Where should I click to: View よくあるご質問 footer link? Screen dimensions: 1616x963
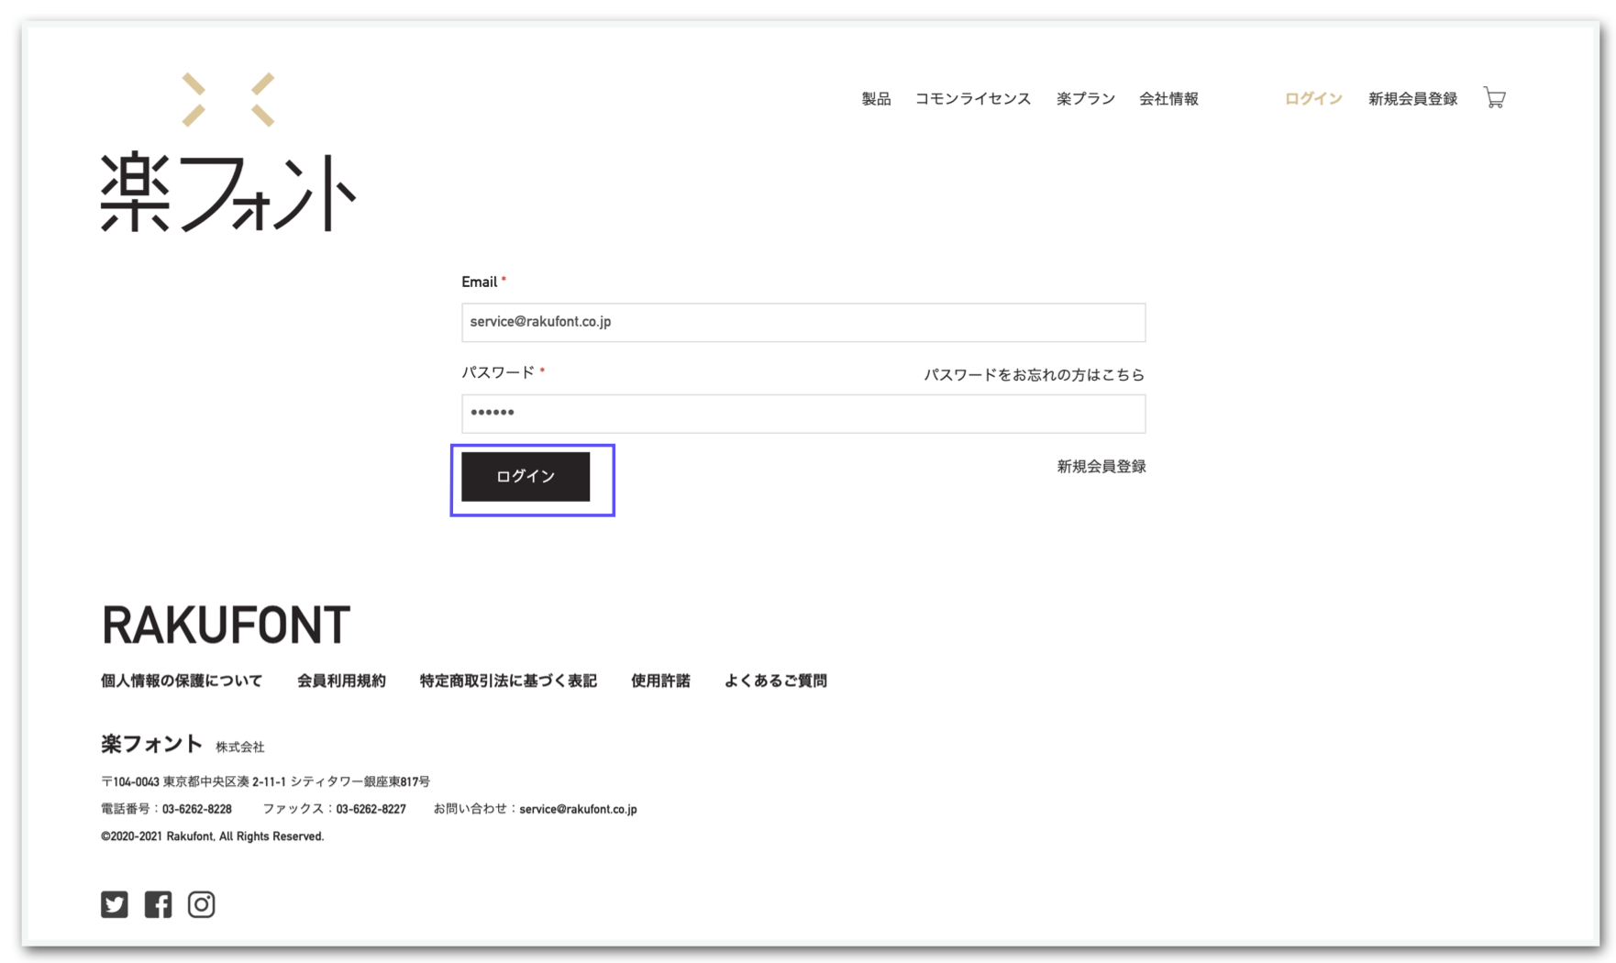(775, 681)
